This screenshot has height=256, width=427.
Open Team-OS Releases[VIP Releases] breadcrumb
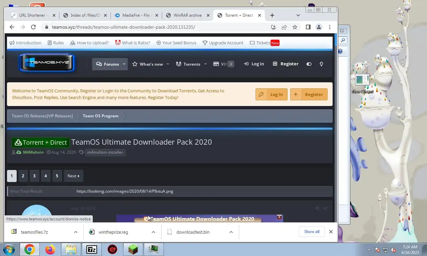pyautogui.click(x=42, y=116)
